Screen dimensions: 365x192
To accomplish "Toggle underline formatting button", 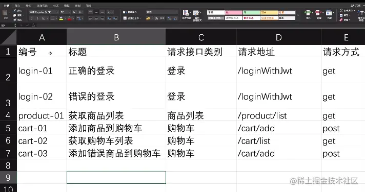I will (x=43, y=18).
